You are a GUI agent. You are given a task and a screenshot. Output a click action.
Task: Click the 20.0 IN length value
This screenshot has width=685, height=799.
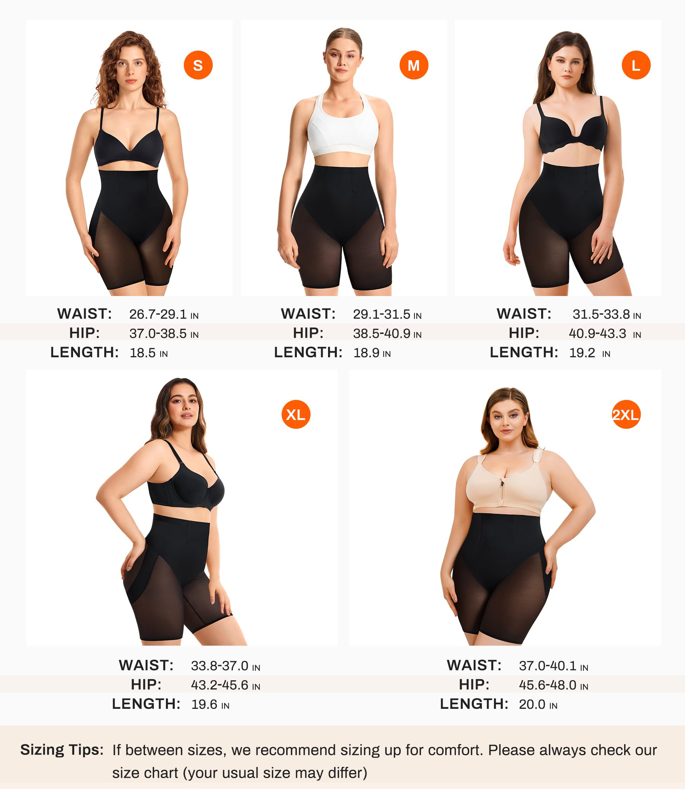coord(538,705)
